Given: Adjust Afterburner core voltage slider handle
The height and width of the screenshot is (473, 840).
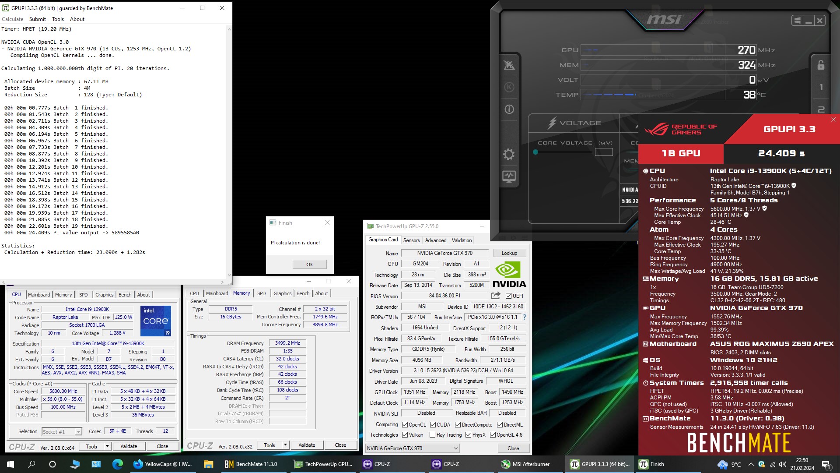Looking at the screenshot, I should pos(535,152).
